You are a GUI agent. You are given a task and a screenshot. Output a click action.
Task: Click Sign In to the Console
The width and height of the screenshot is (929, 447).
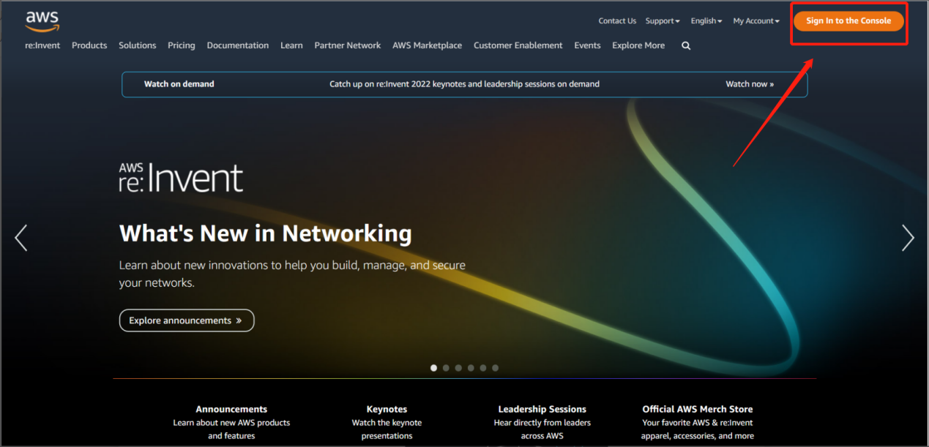tap(848, 21)
